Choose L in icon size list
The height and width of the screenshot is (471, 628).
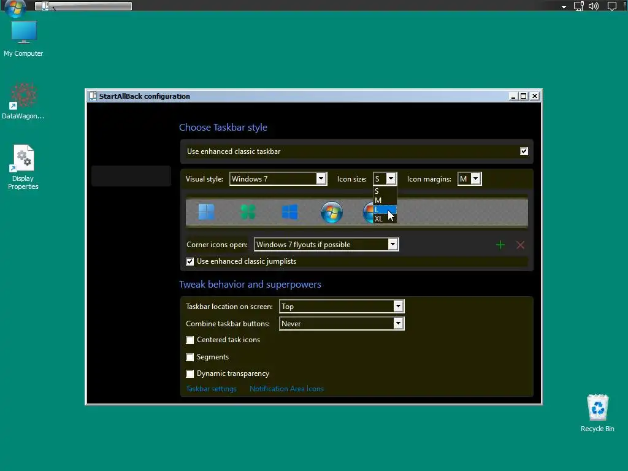[x=385, y=210]
